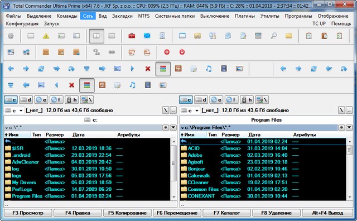Screen dimensions: 357x221
Task: Click the striped list panel icon before magnifier
Action: click(x=258, y=36)
